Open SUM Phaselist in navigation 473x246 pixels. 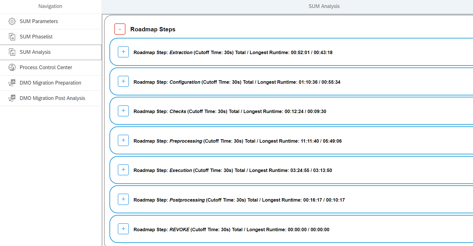[51, 37]
